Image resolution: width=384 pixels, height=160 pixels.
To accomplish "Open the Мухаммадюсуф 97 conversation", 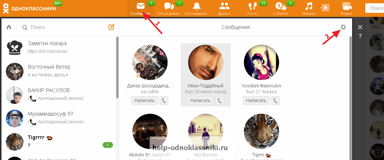I will 59,118.
